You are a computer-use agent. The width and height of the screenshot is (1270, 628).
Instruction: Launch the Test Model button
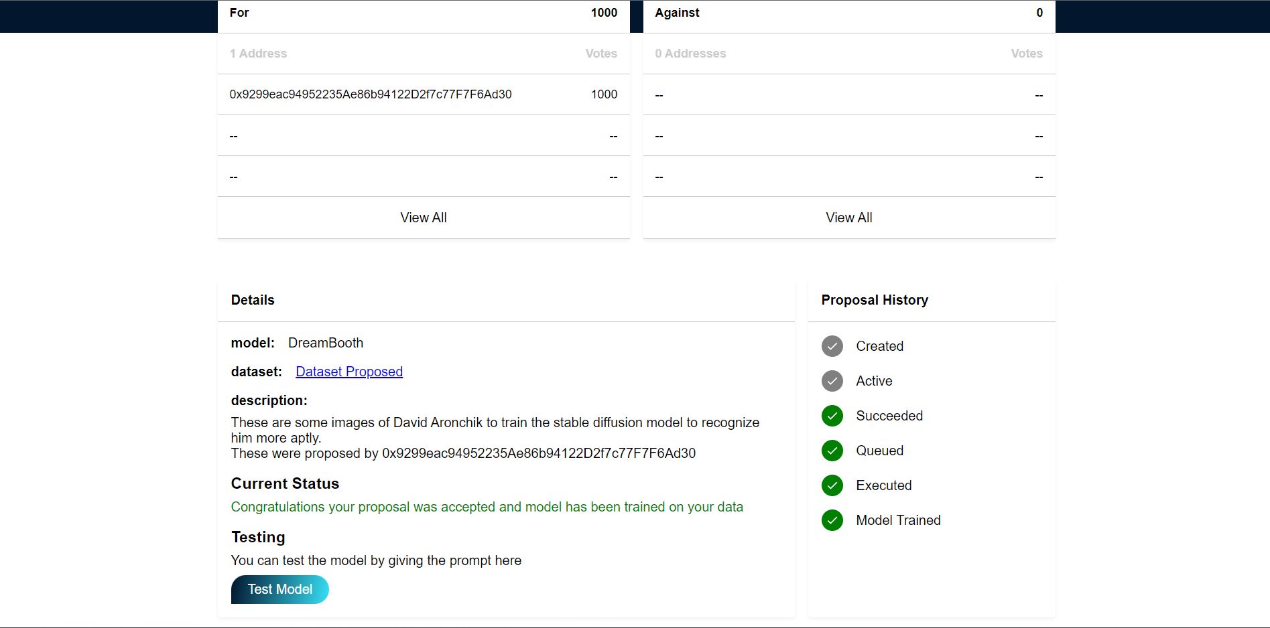(x=280, y=589)
